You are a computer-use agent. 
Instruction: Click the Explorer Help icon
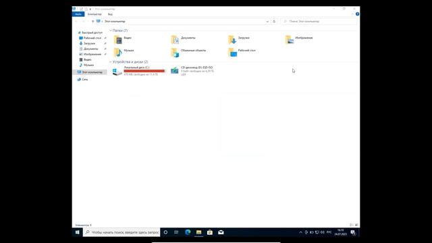(357, 14)
